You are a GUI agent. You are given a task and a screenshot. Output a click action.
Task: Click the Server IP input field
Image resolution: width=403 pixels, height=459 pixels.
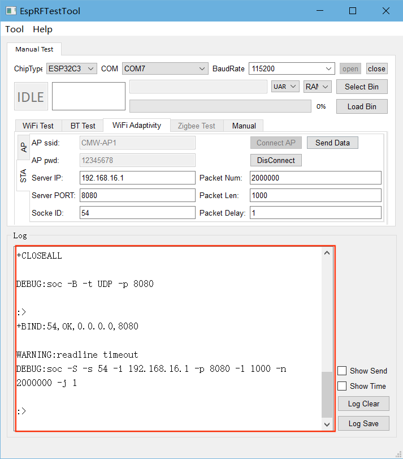137,178
